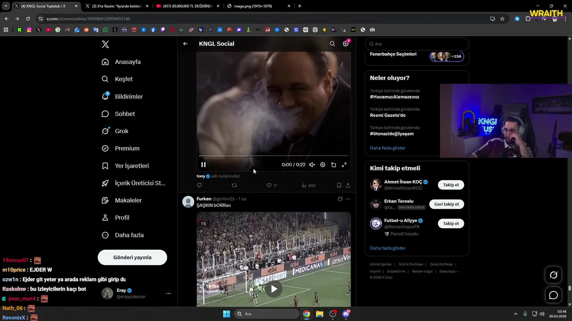Open community settings gear icon
Screen dimensions: 572x321
pos(345,44)
